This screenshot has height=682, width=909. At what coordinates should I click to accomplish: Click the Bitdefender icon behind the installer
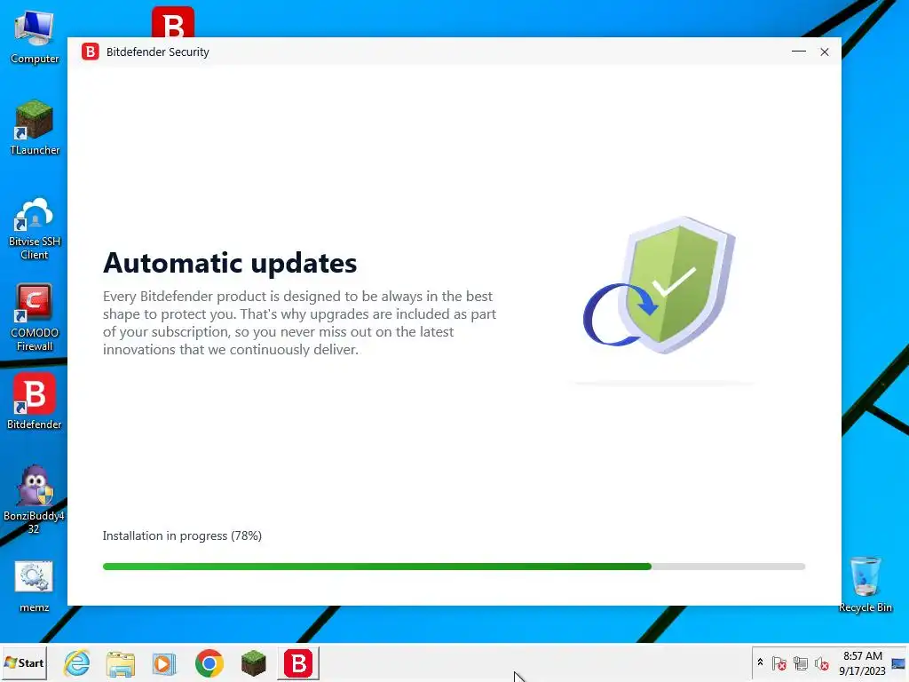coord(173,21)
